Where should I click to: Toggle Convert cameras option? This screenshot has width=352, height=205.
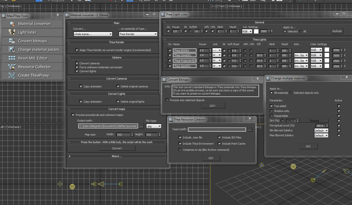[x=77, y=63]
